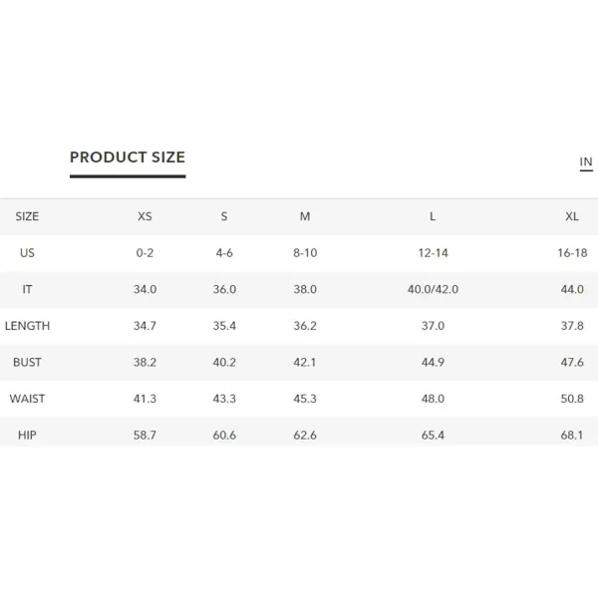Select the 40.0/42.0 IT size cell
The width and height of the screenshot is (598, 598).
[433, 289]
